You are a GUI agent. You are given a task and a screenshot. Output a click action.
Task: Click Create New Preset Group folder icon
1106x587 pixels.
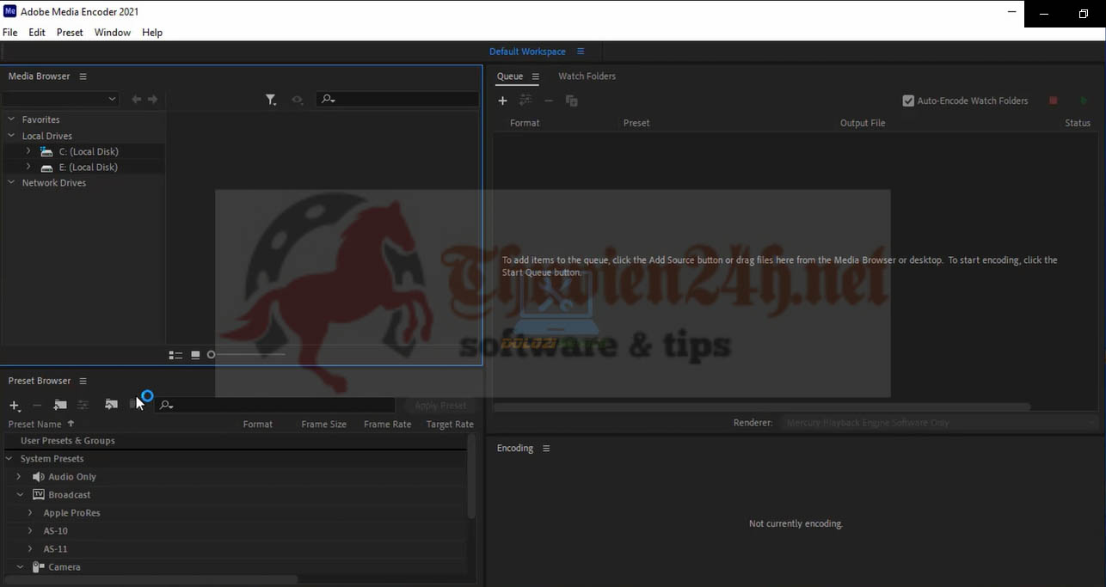60,405
